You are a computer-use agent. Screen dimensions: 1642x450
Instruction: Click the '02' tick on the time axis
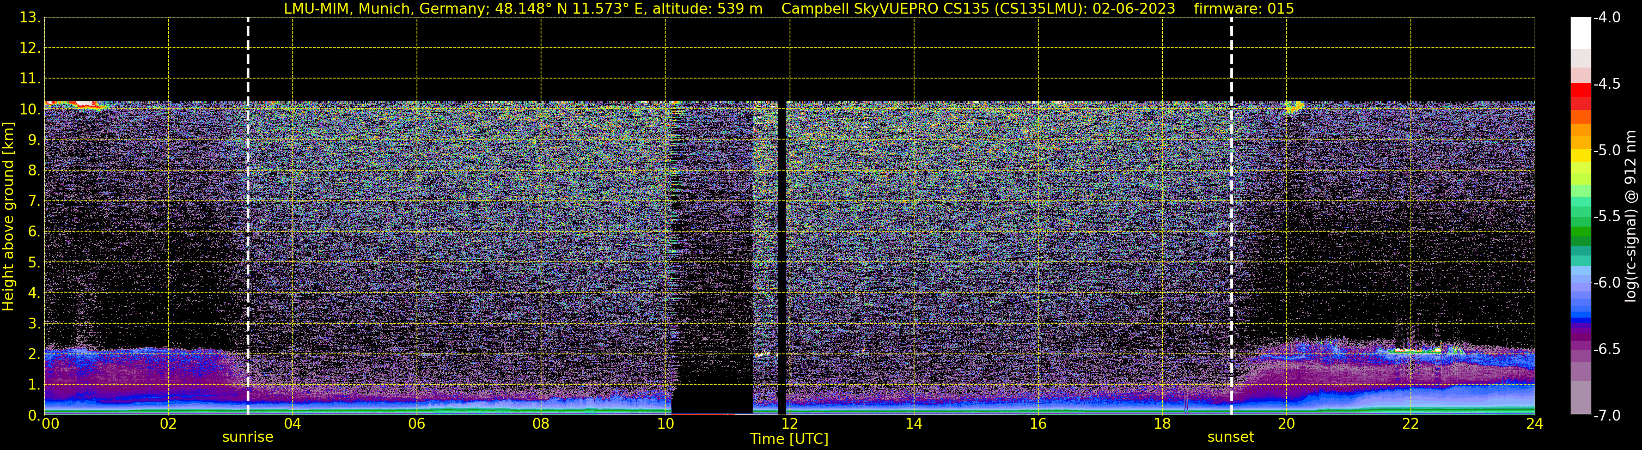168,424
